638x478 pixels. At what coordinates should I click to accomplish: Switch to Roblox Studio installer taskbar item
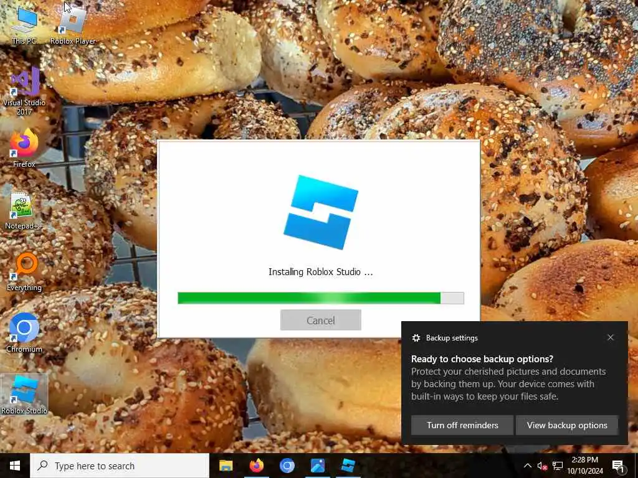[x=348, y=466]
